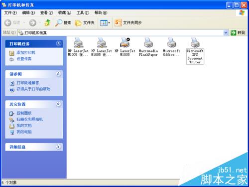Open 我的电脑 My Computer link
This screenshot has height=187, width=249.
click(24, 132)
